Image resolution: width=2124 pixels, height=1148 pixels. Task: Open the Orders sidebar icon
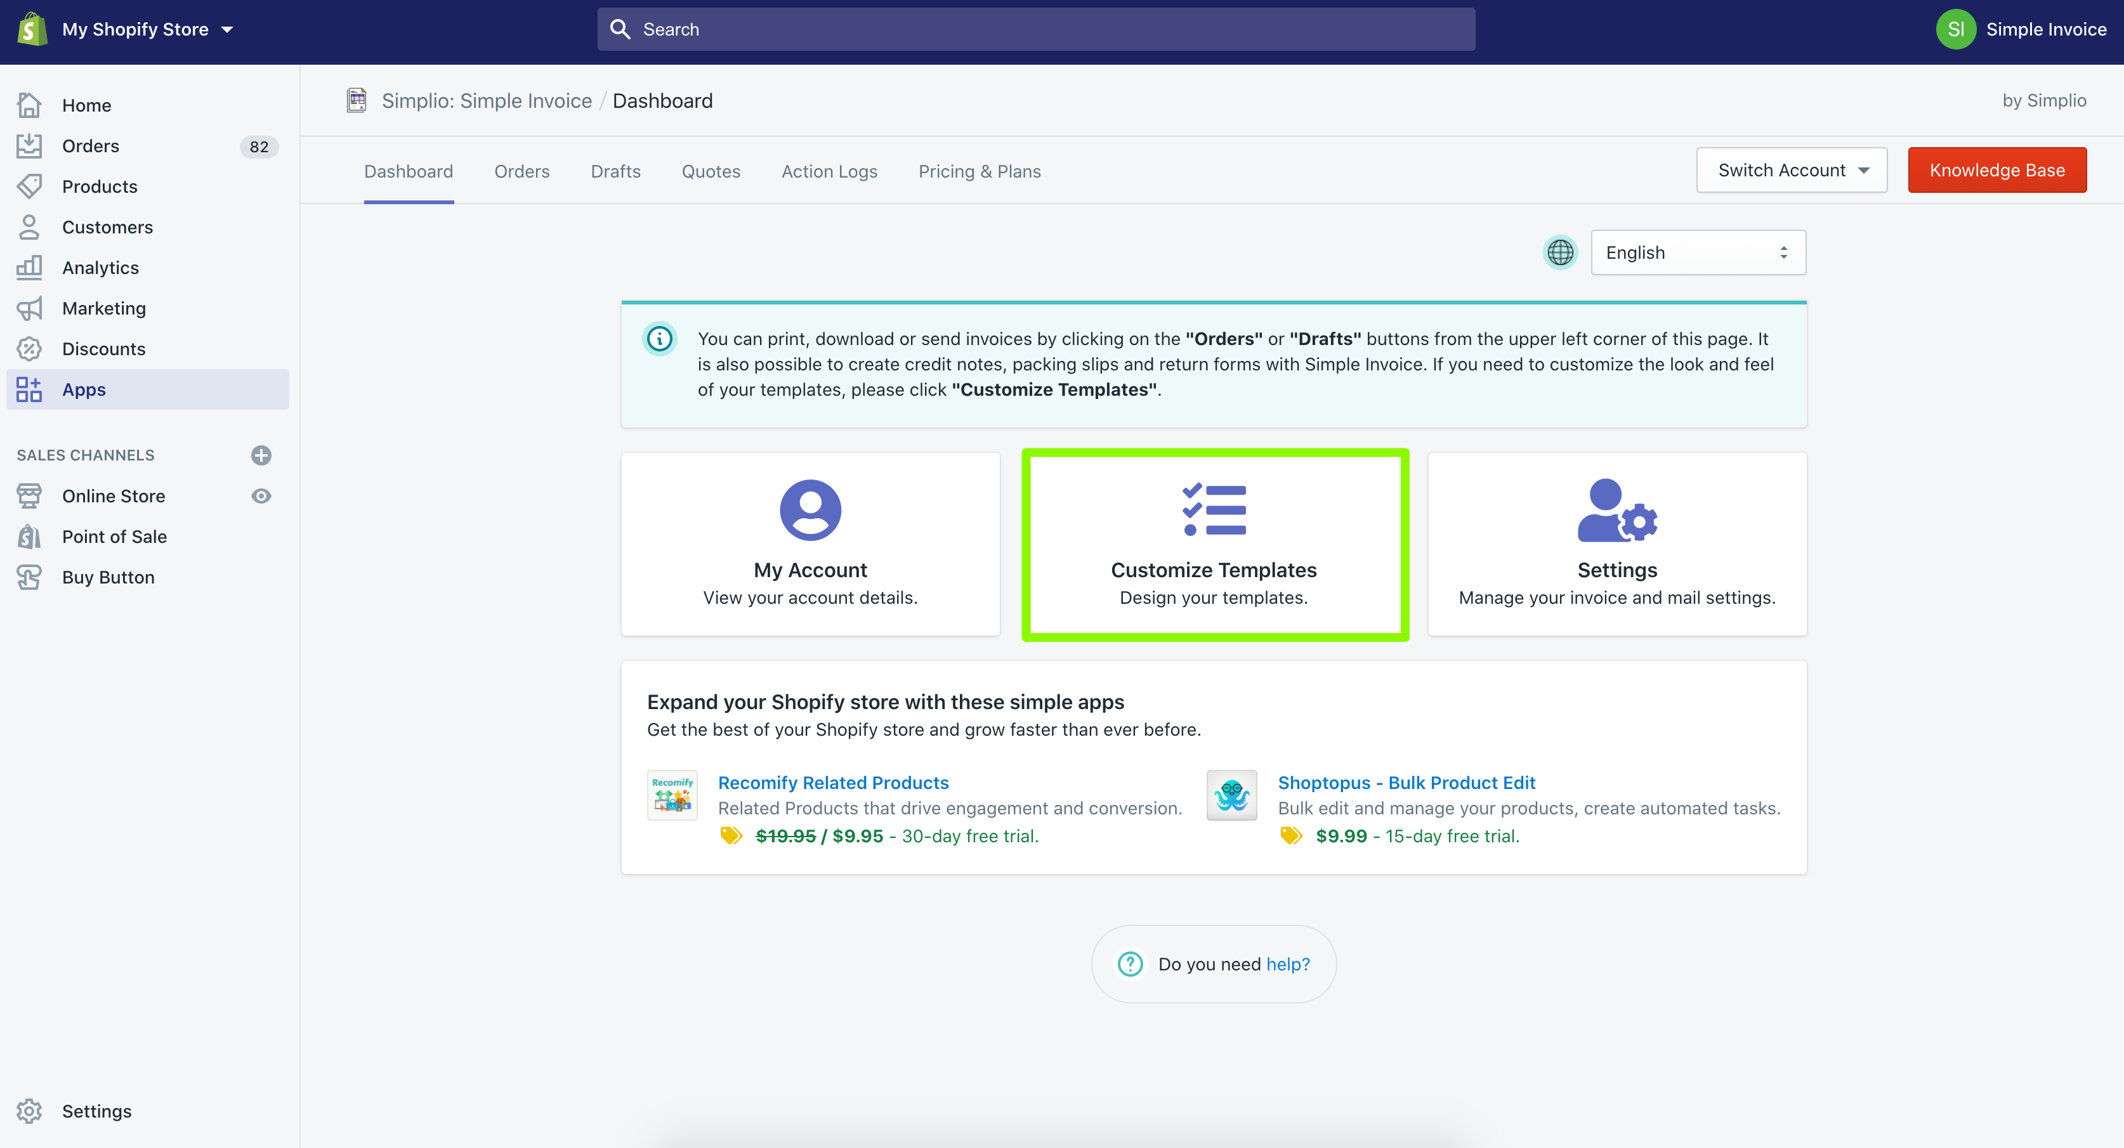coord(30,145)
